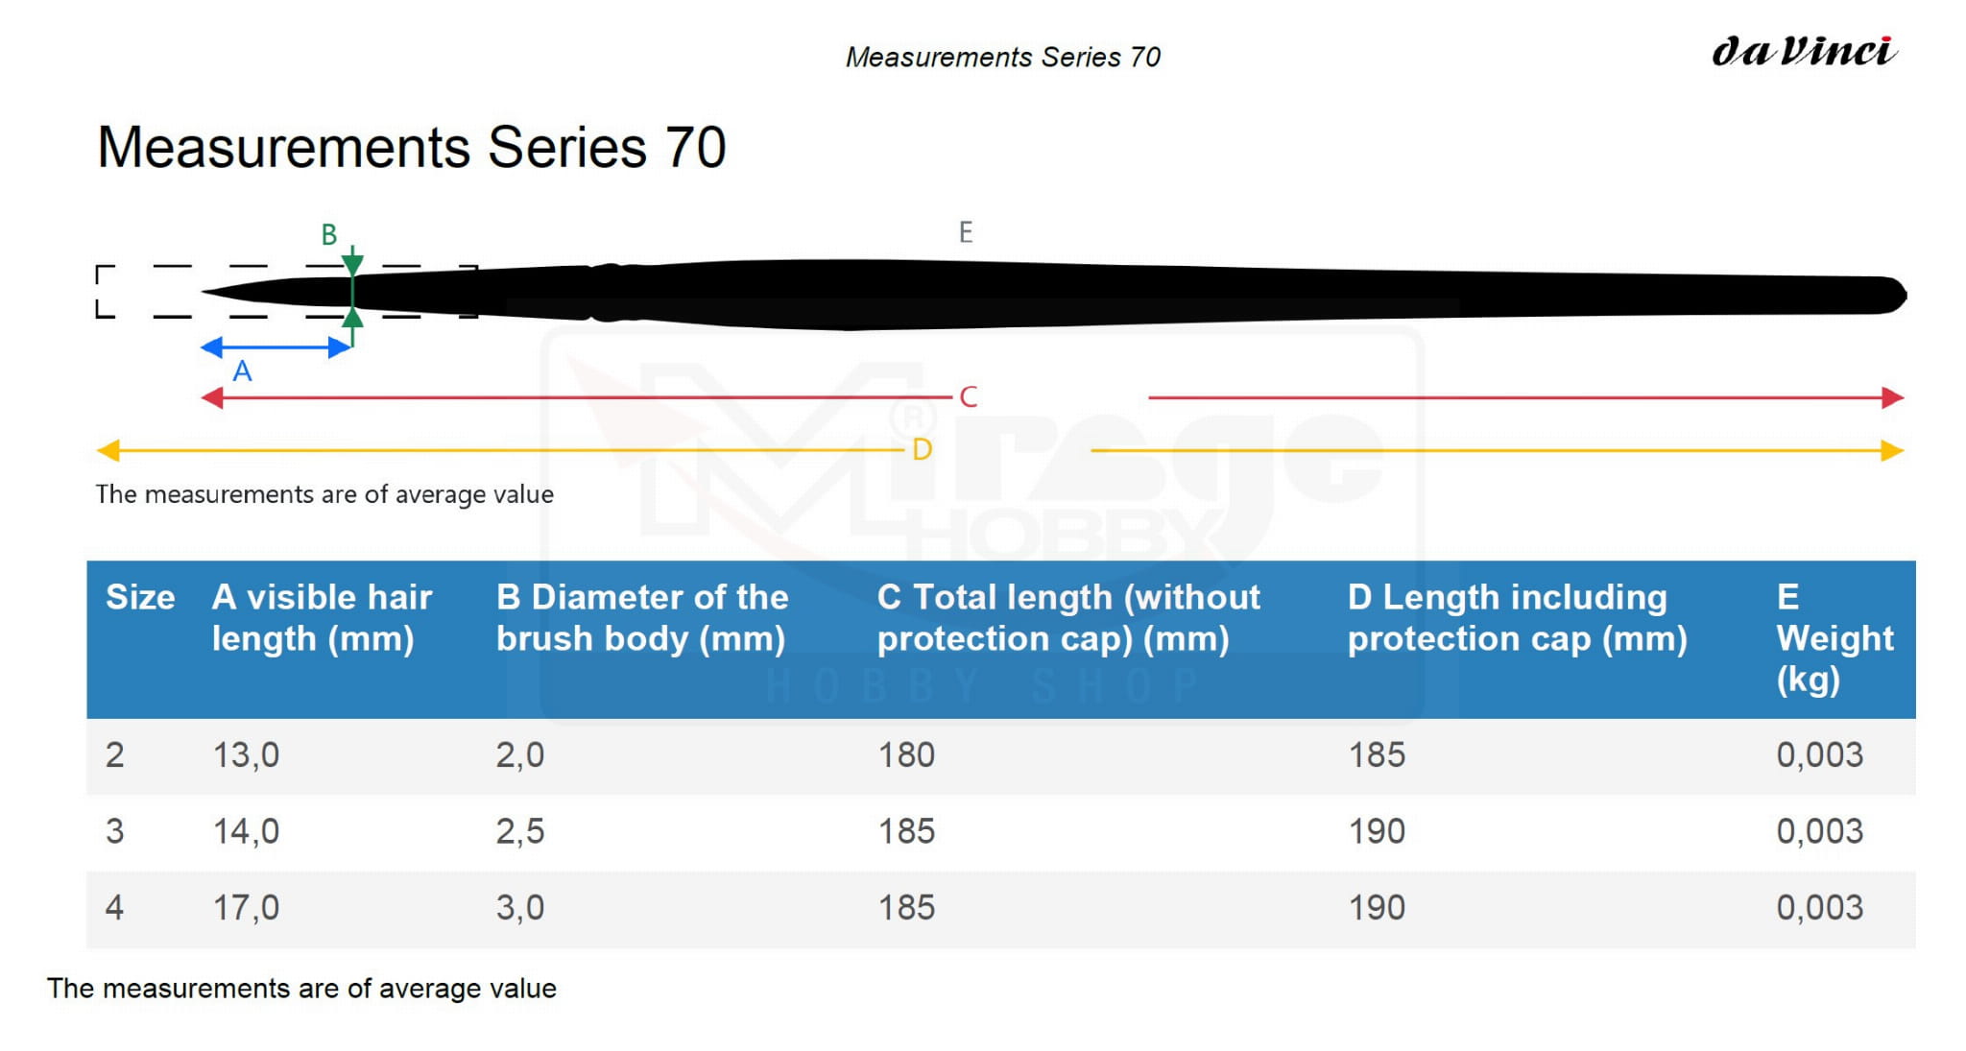This screenshot has height=1051, width=1966.
Task: Click the gray E label above brush
Action: click(x=966, y=232)
